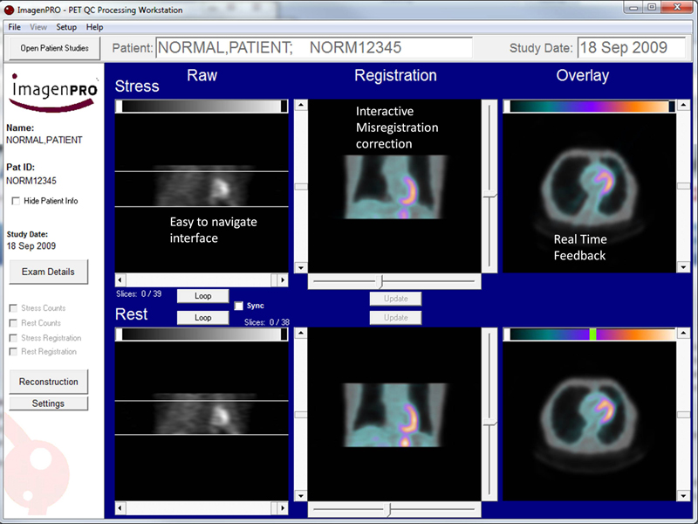Viewport: 698px width, 524px height.
Task: Click the ImagenPRO title bar app icon
Action: 9,10
